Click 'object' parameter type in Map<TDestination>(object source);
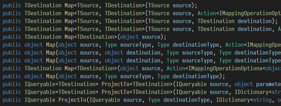The width and height of the screenshot is (281, 106). [129, 37]
